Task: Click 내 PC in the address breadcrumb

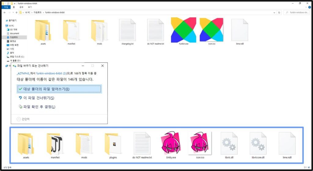Action: [28, 12]
